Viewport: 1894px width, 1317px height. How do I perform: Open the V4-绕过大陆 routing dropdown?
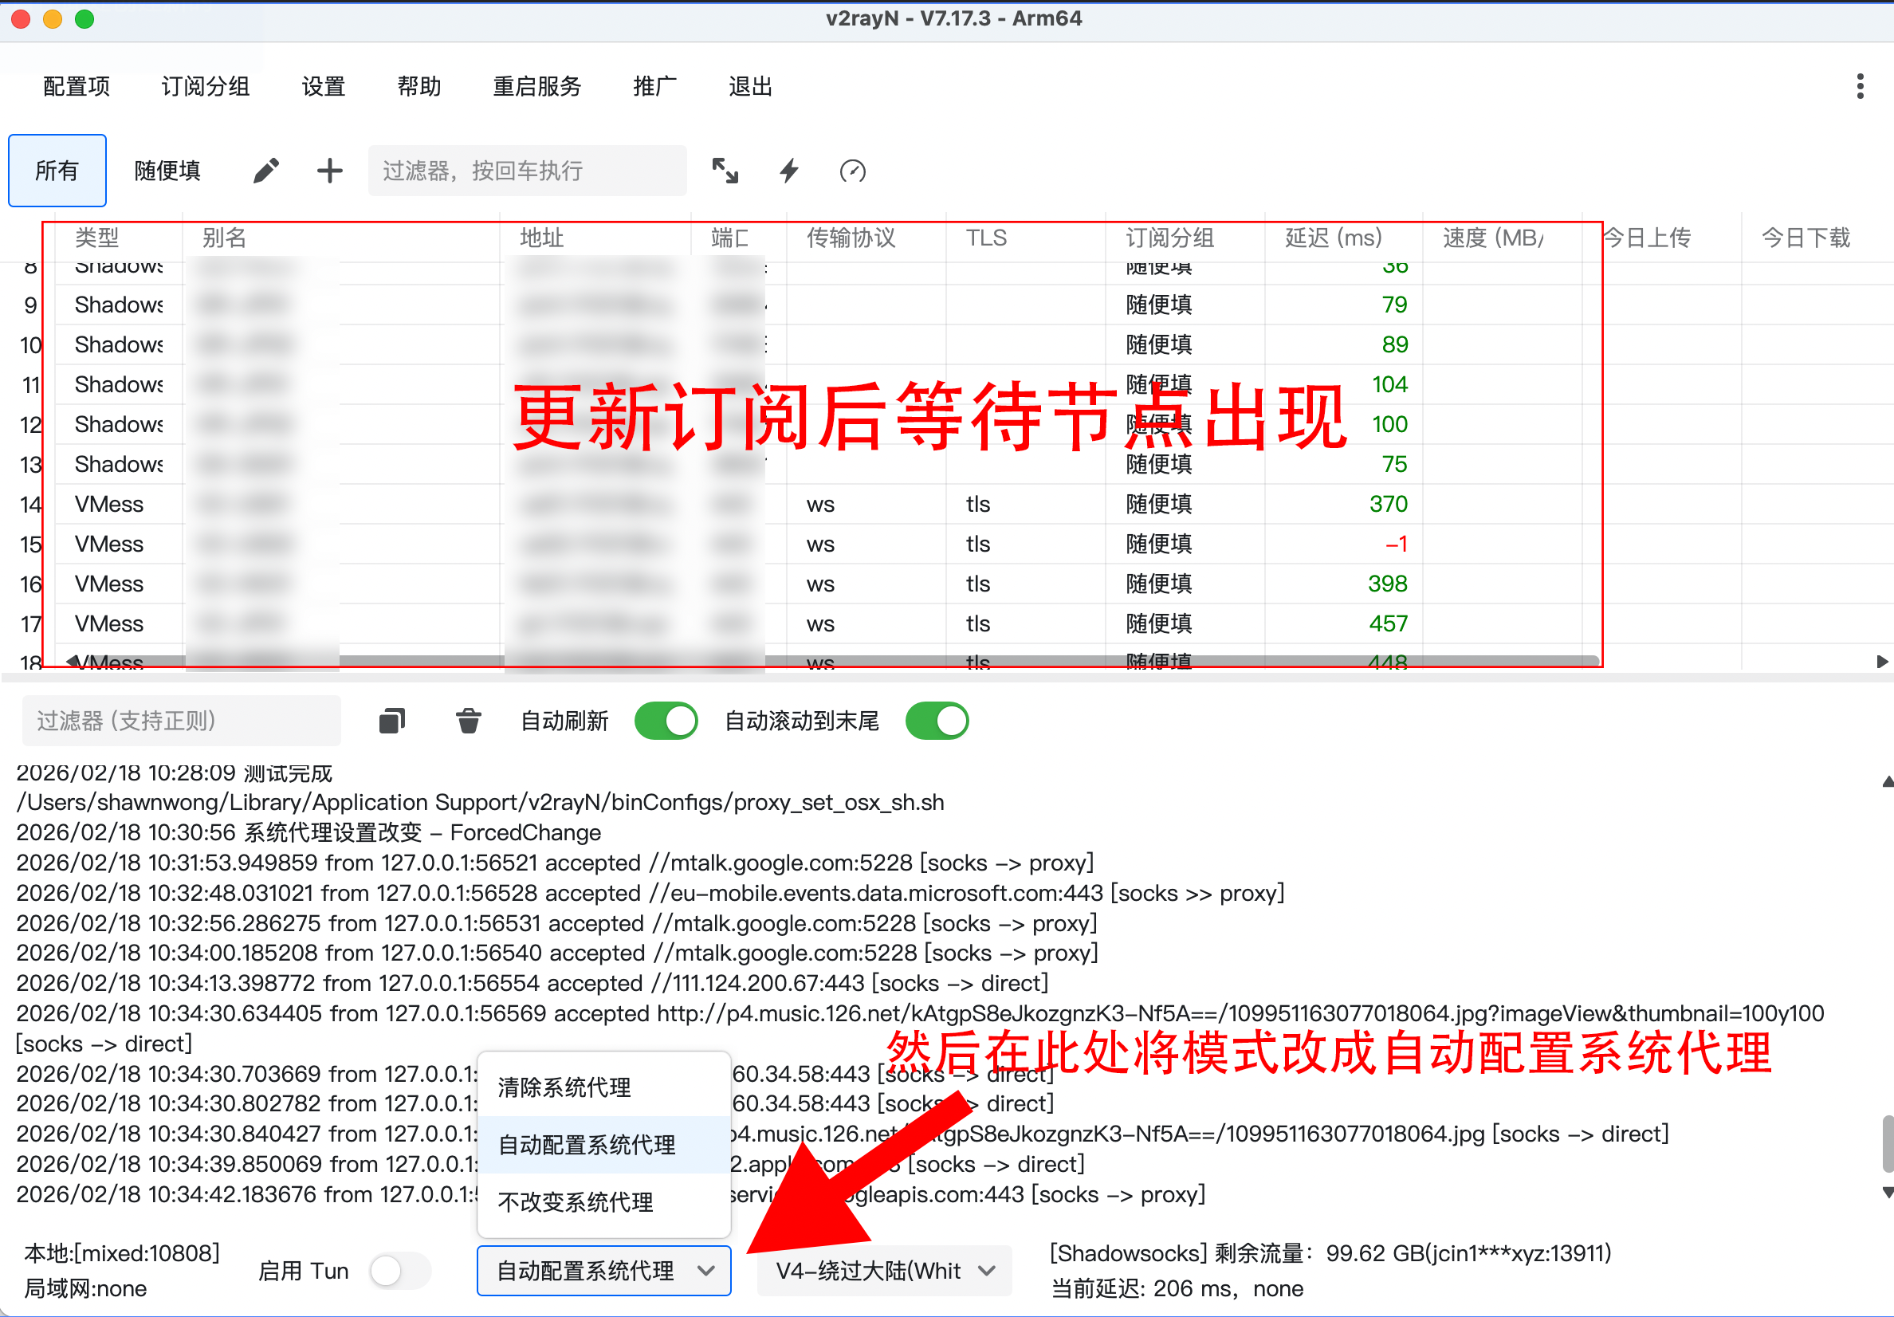click(884, 1270)
